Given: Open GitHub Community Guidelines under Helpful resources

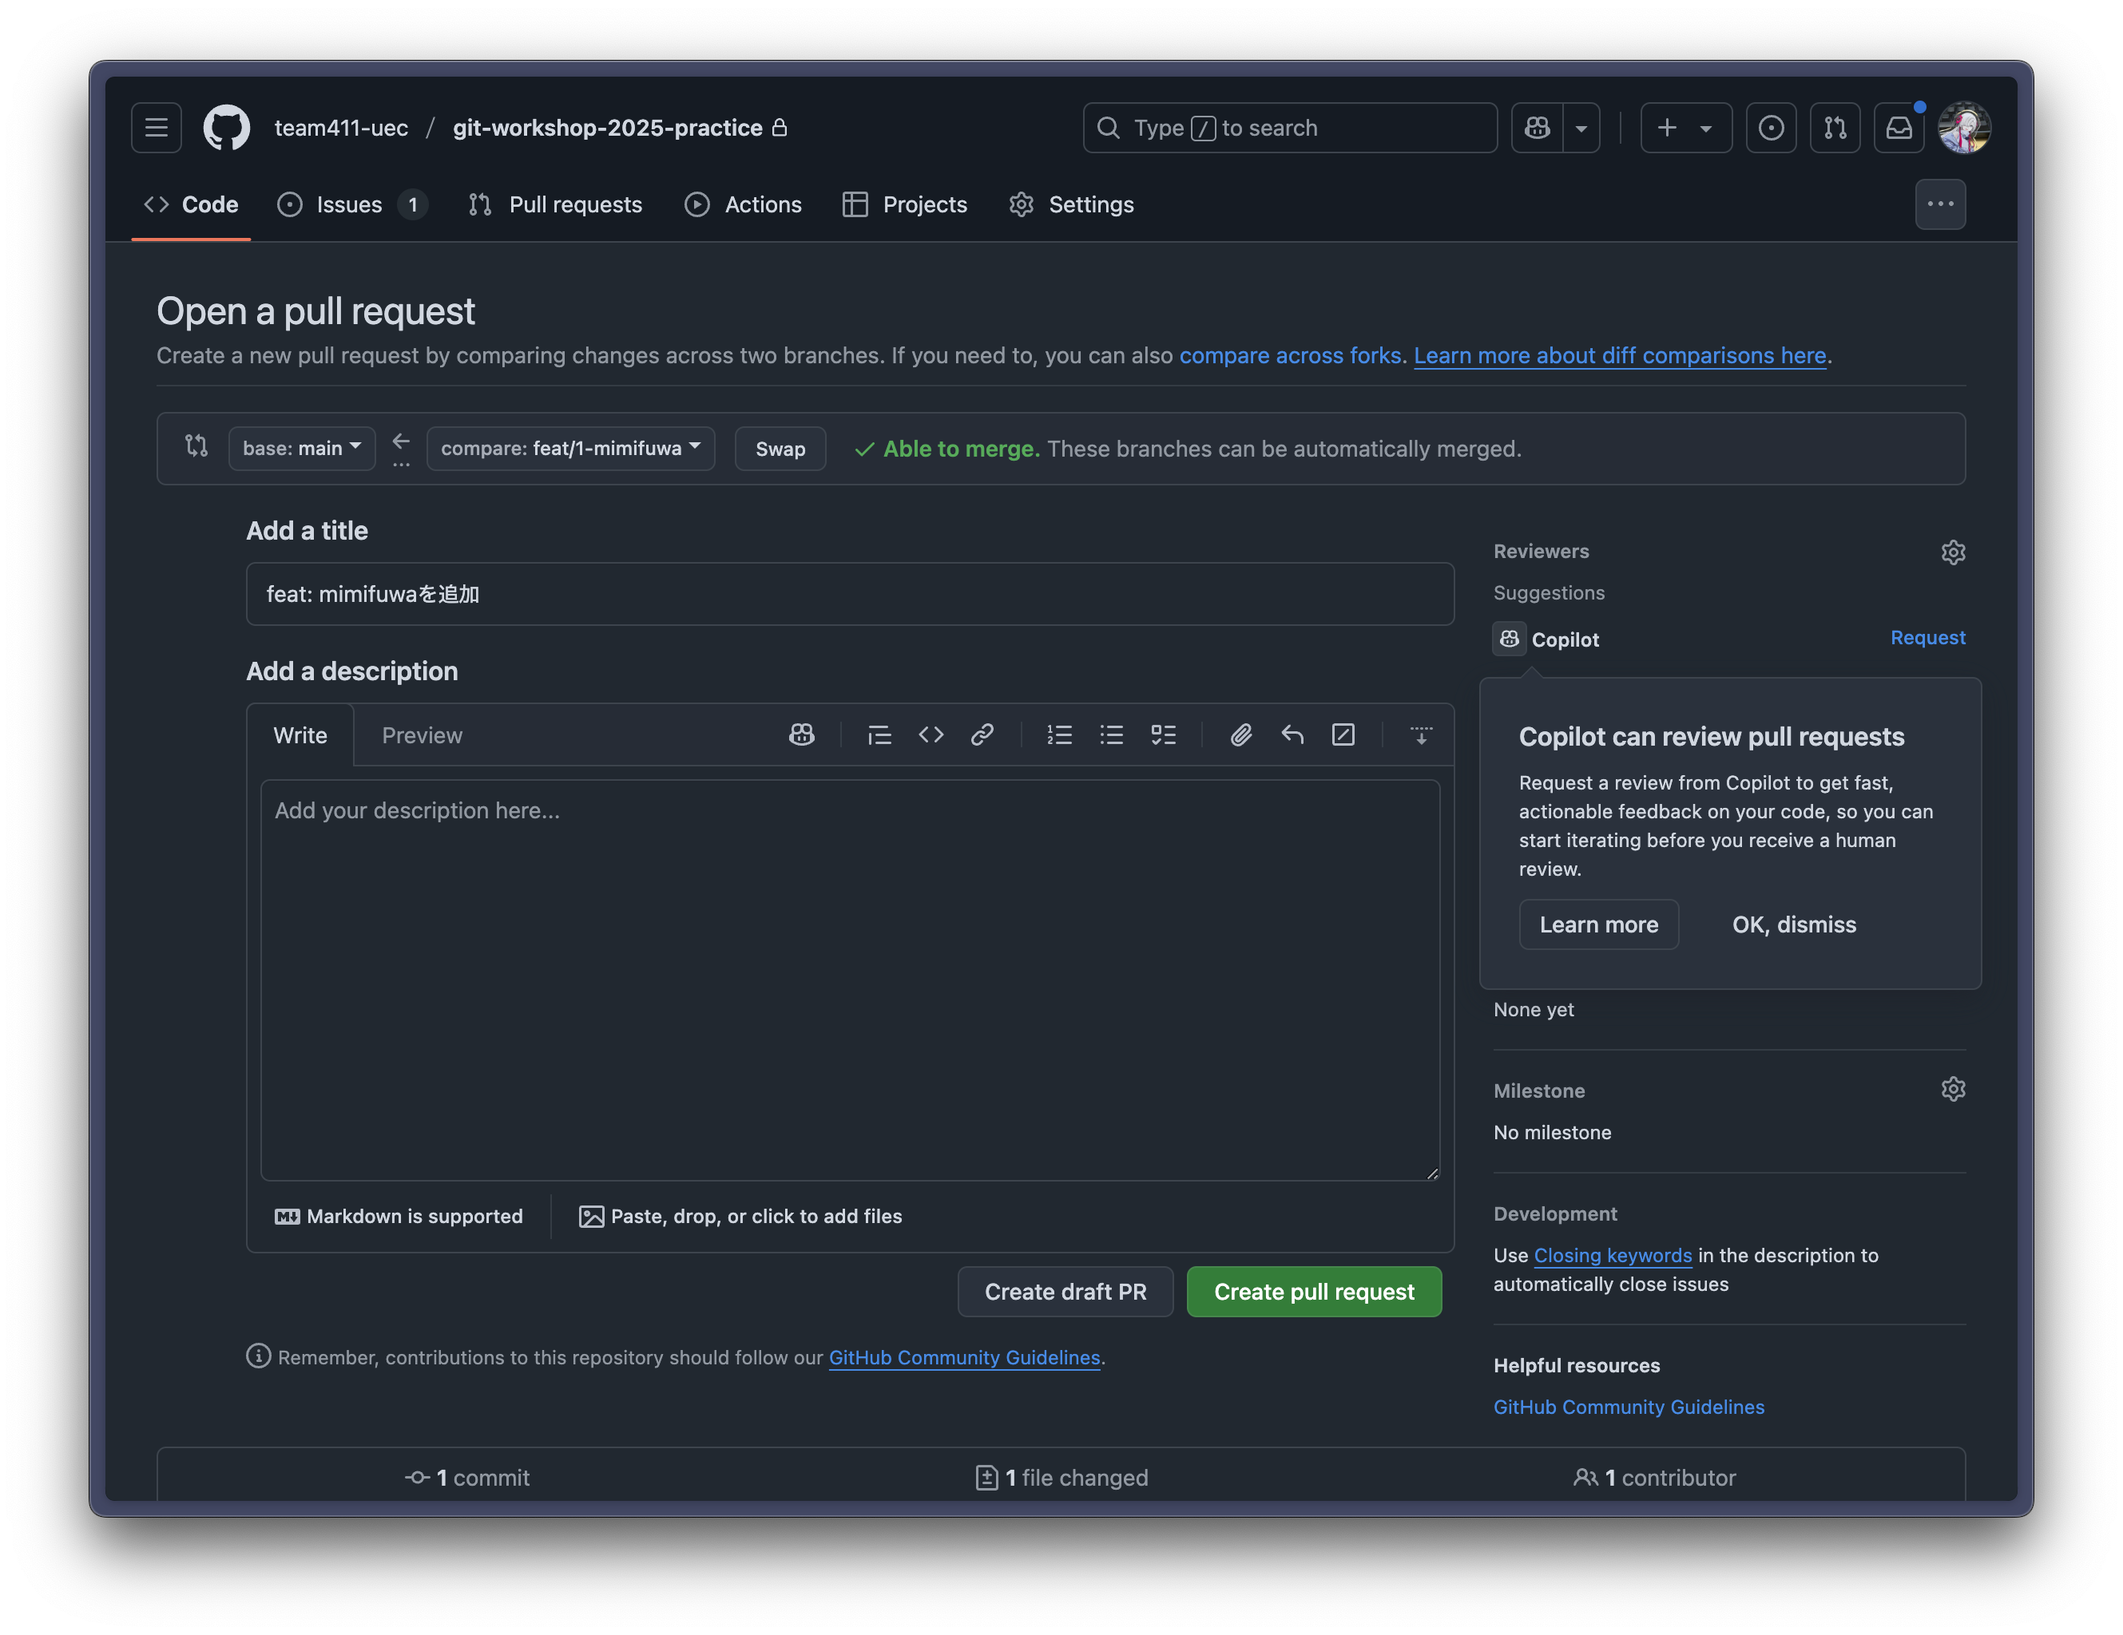Looking at the screenshot, I should pos(1629,1407).
